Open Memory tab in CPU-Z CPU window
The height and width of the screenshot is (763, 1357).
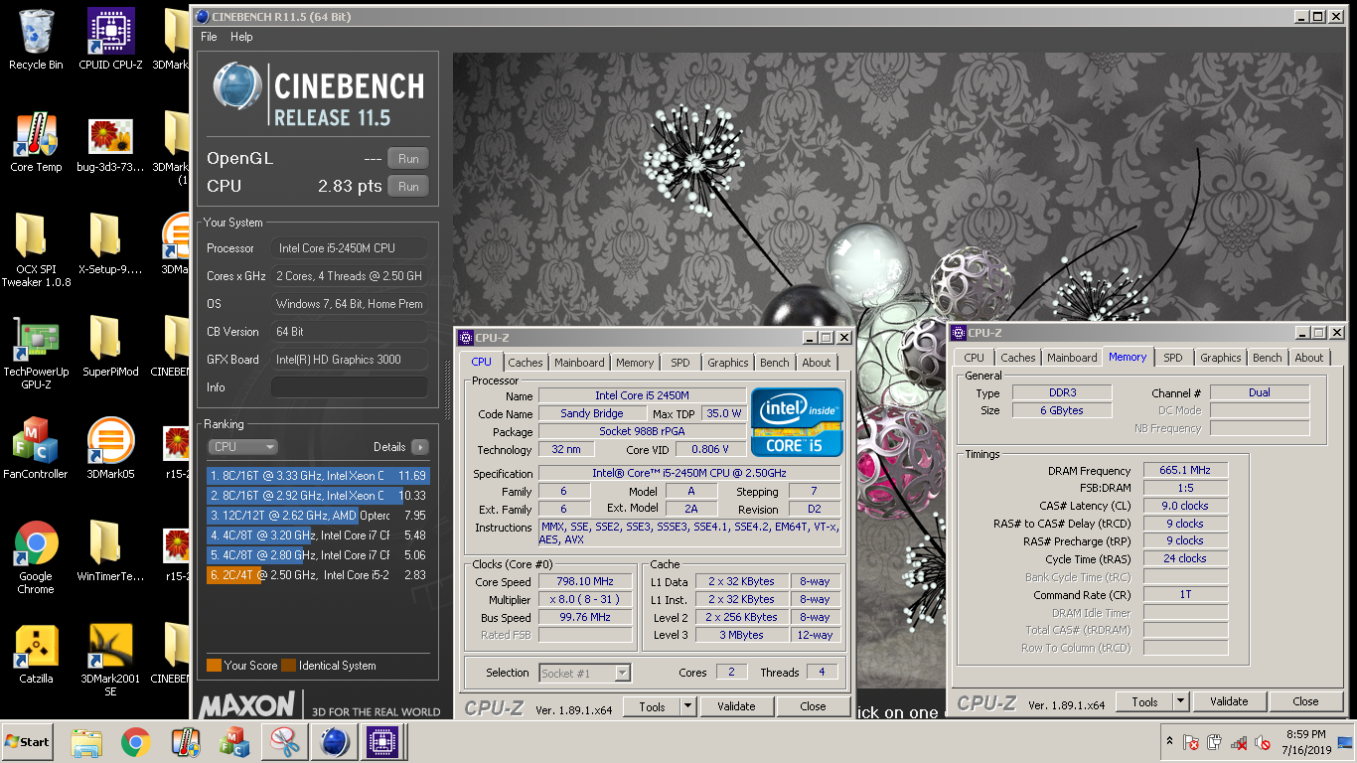pos(635,363)
